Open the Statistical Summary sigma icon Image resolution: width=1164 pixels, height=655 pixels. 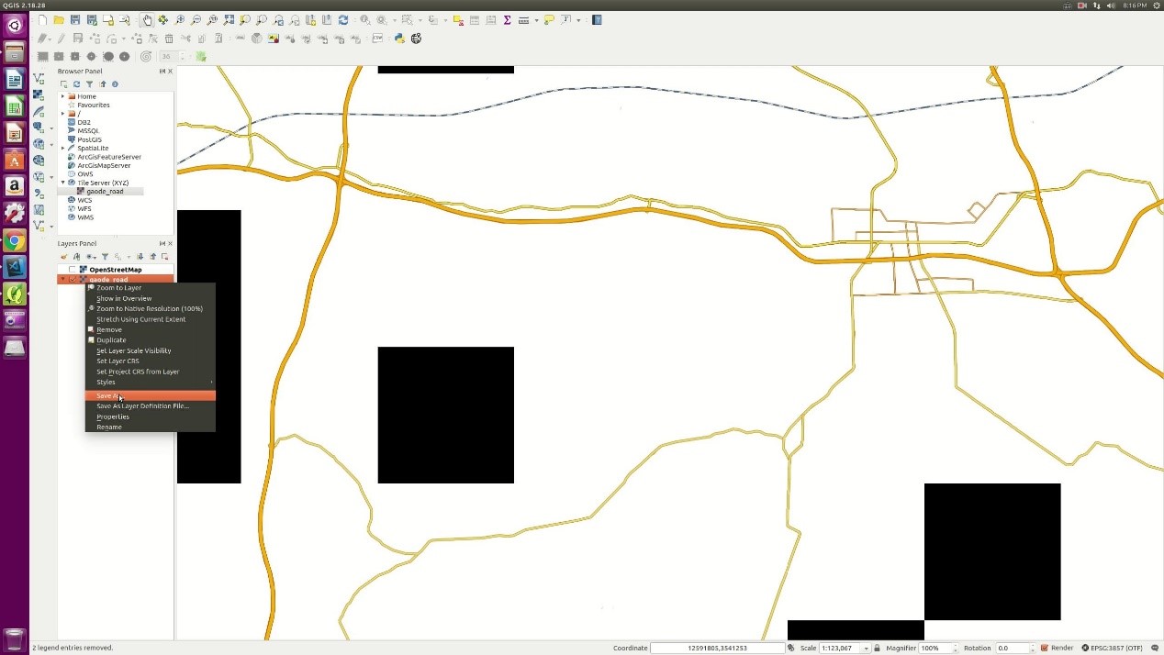(507, 20)
